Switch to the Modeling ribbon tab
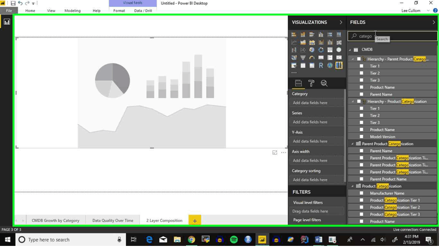Image resolution: width=440 pixels, height=247 pixels. click(72, 11)
